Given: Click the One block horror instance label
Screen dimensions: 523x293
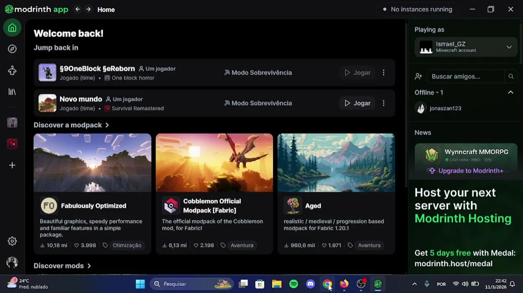Looking at the screenshot, I should (133, 78).
